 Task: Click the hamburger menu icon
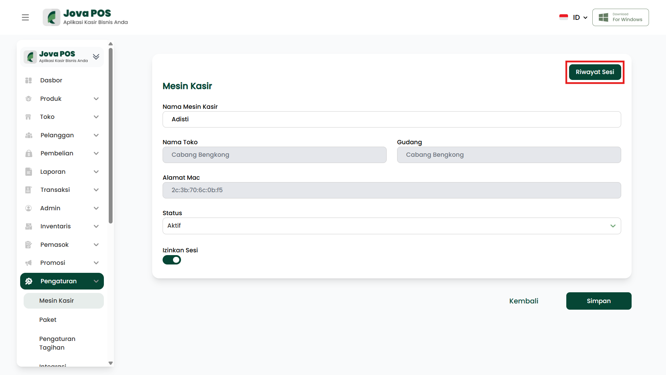25,17
